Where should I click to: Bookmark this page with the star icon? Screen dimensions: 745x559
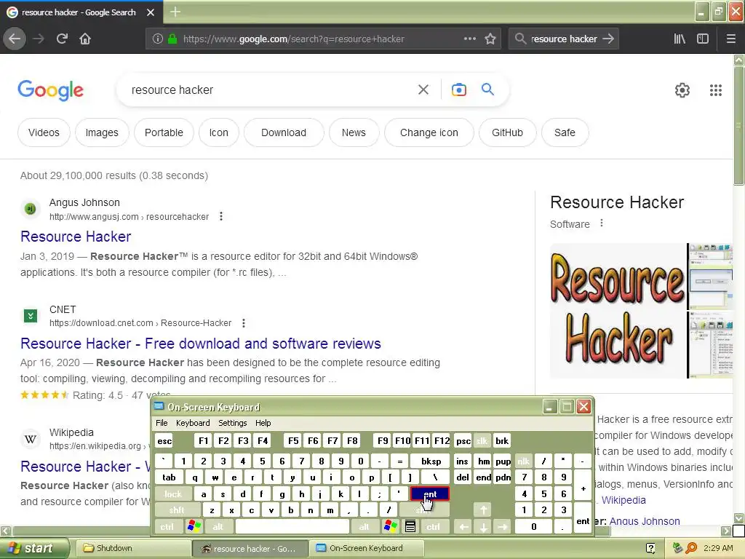490,39
